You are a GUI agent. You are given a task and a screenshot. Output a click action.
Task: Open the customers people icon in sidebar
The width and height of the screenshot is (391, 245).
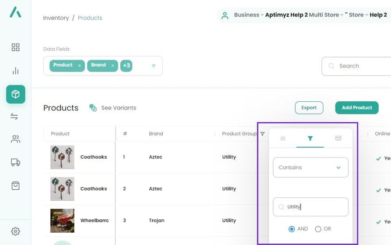(16, 139)
